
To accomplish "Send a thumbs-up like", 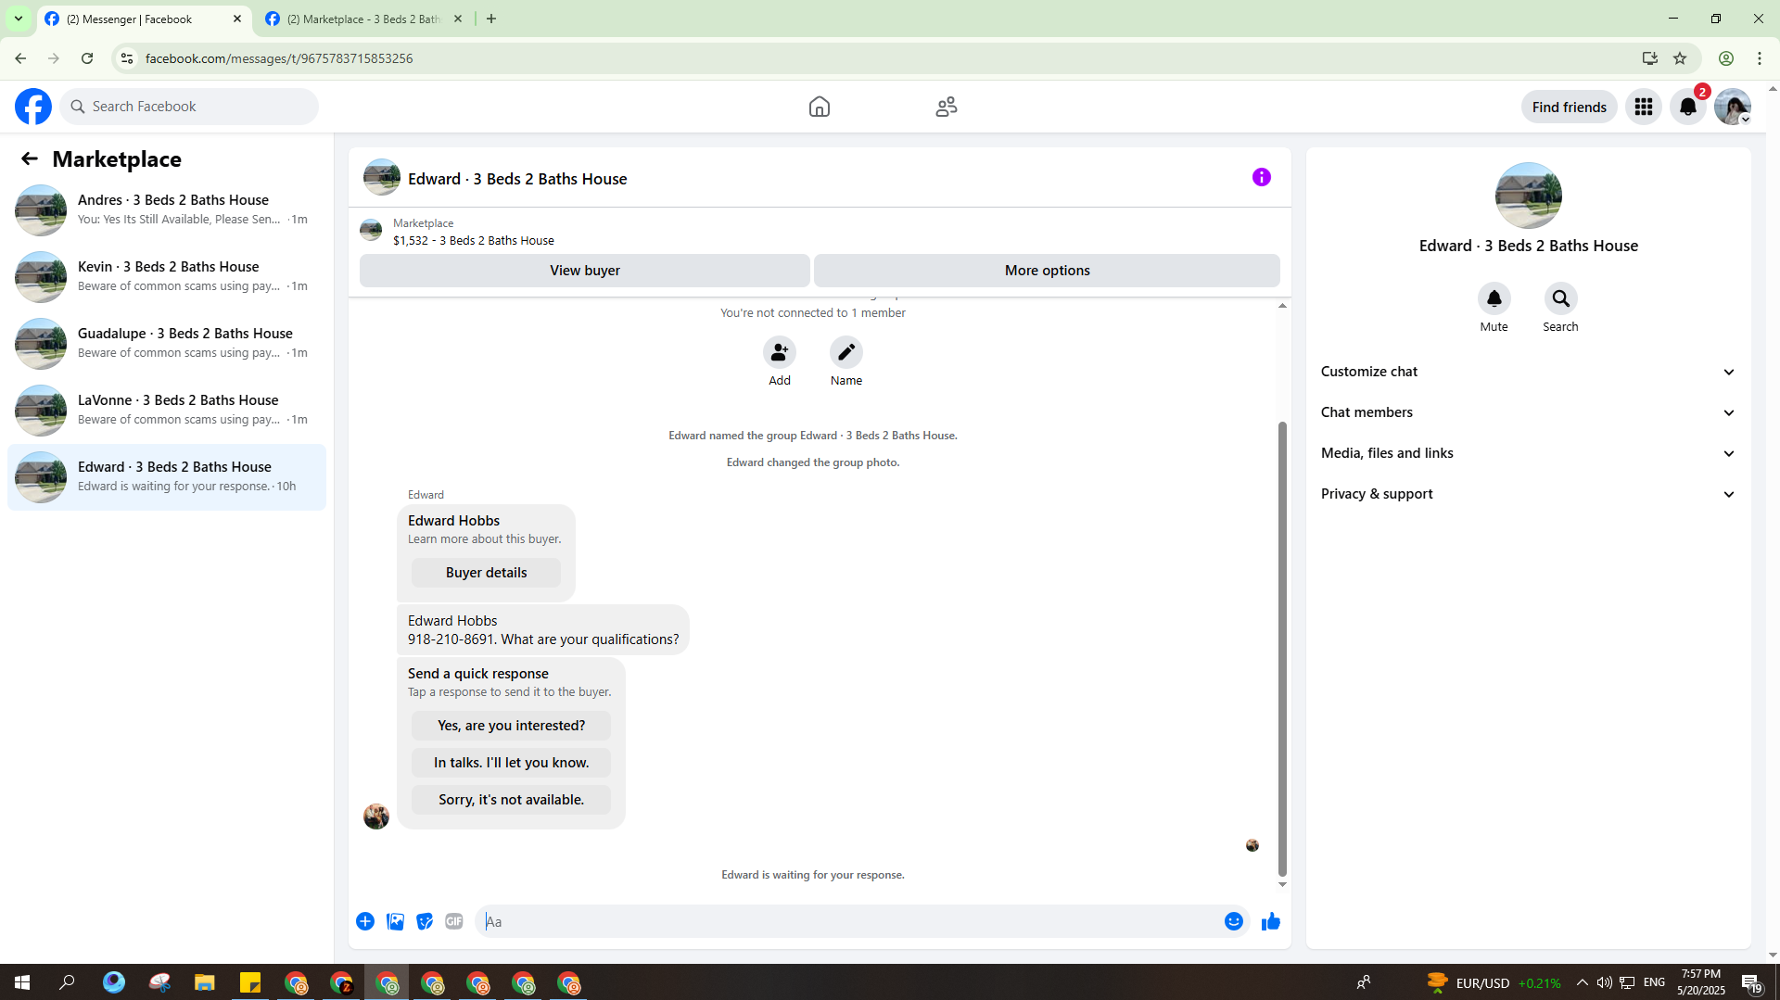I will click(x=1270, y=921).
